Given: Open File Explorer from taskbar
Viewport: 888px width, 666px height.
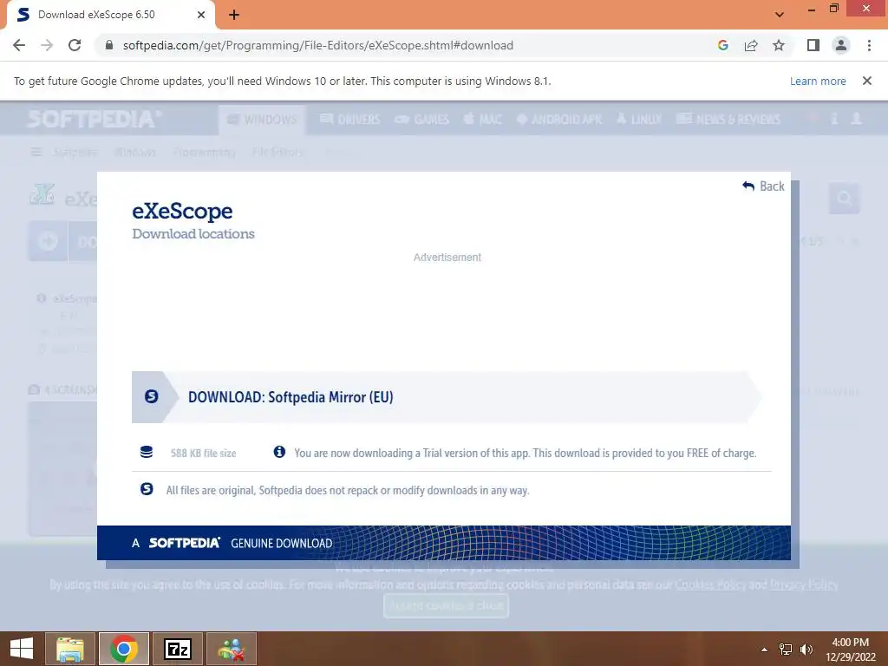Looking at the screenshot, I should (x=70, y=649).
